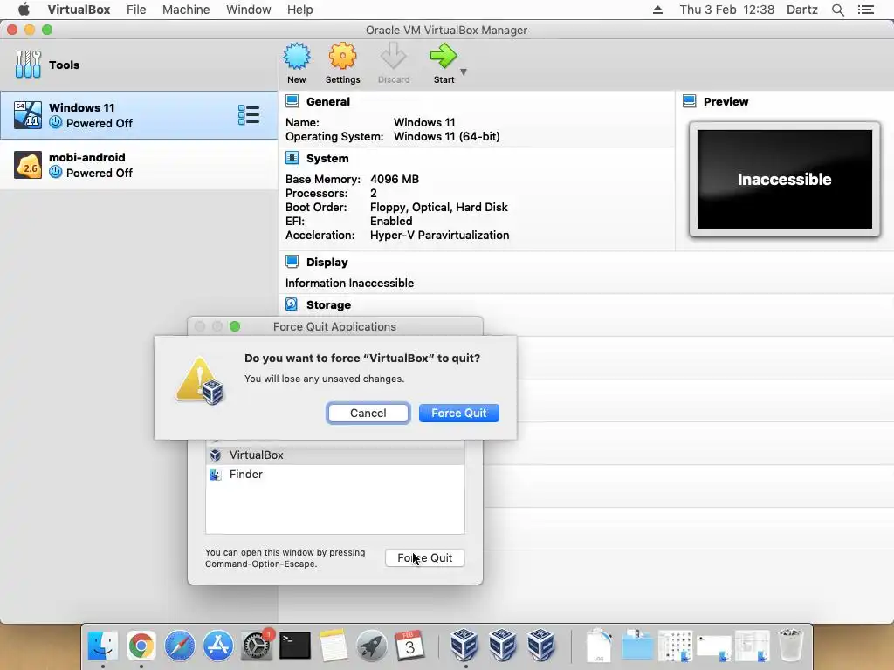The image size is (894, 670).
Task: Open Calendar from the Dock
Action: coord(409,645)
